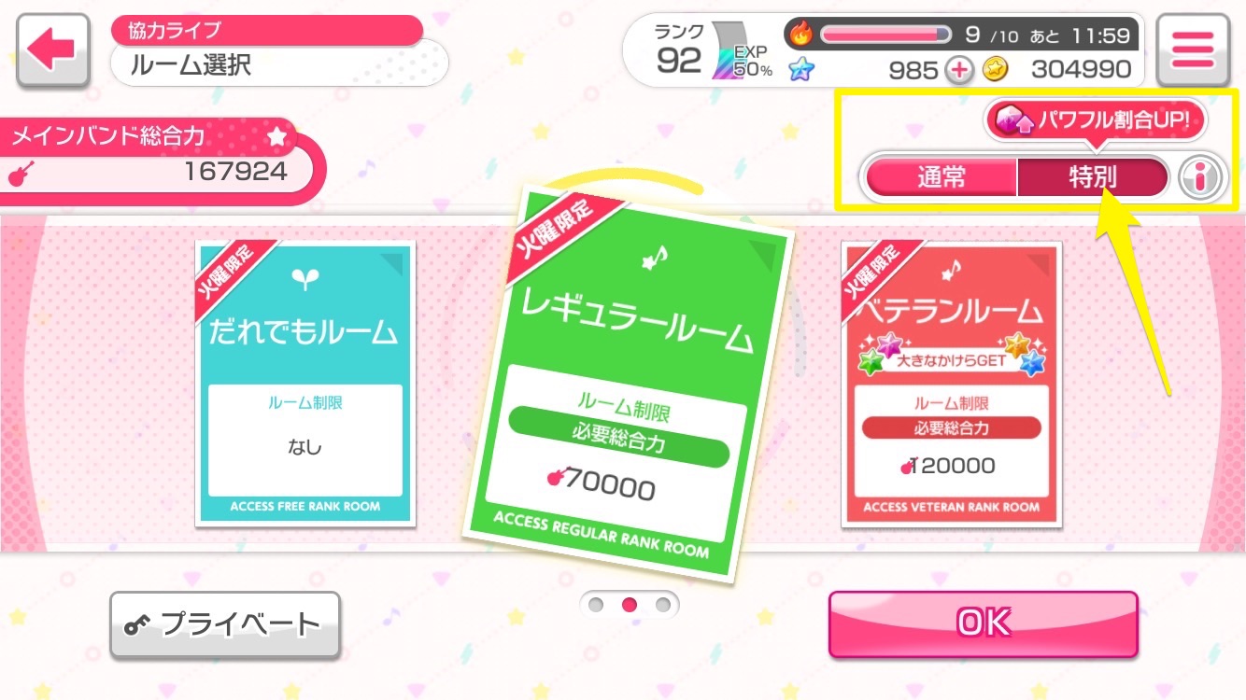Open the info icon beside 特別

pyautogui.click(x=1200, y=177)
